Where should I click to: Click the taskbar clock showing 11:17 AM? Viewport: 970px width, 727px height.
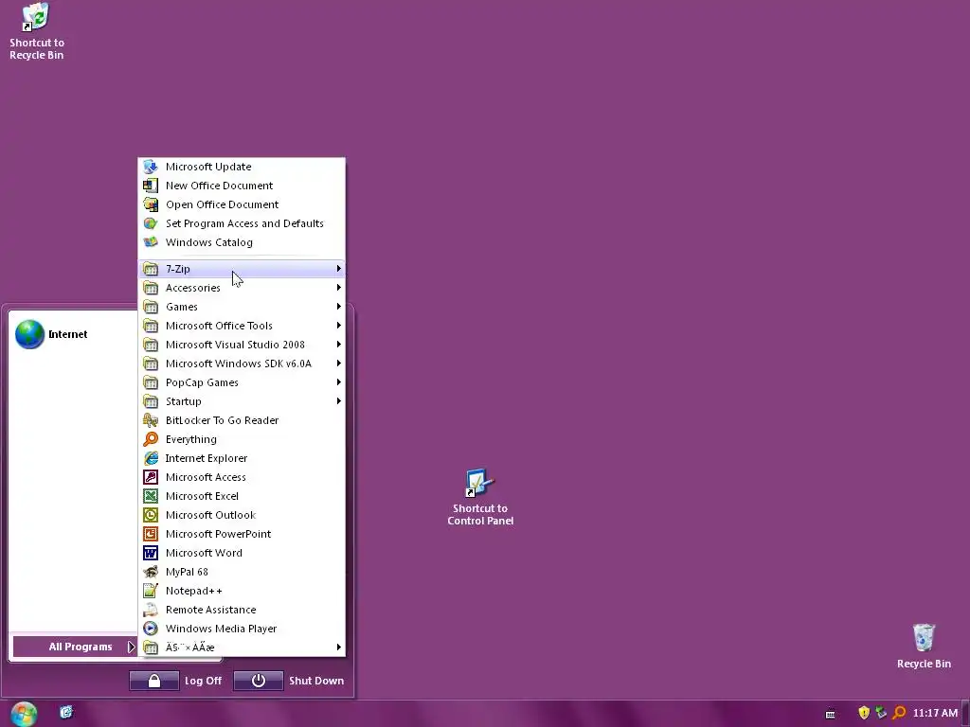point(935,713)
